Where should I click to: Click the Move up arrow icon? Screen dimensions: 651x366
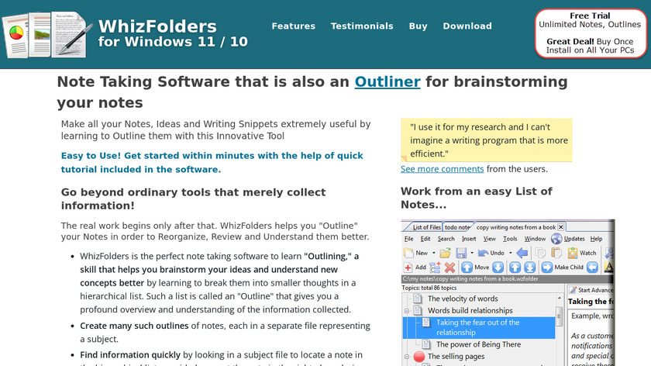point(467,267)
